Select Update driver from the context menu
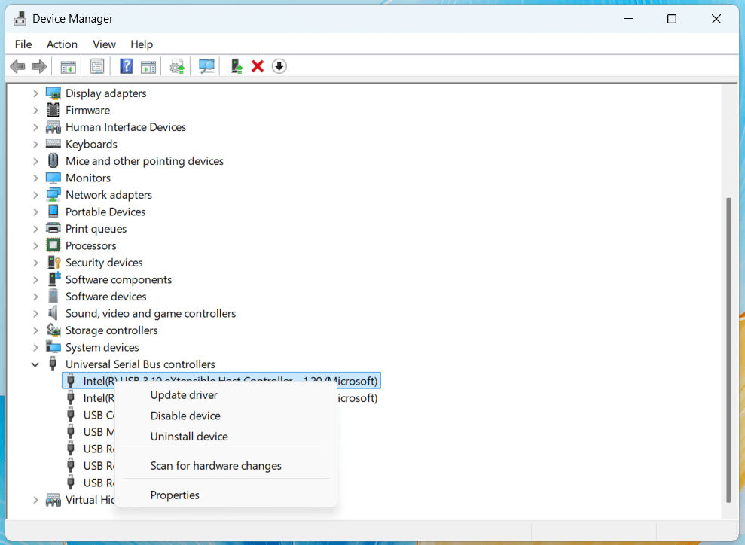Image resolution: width=745 pixels, height=545 pixels. tap(184, 394)
